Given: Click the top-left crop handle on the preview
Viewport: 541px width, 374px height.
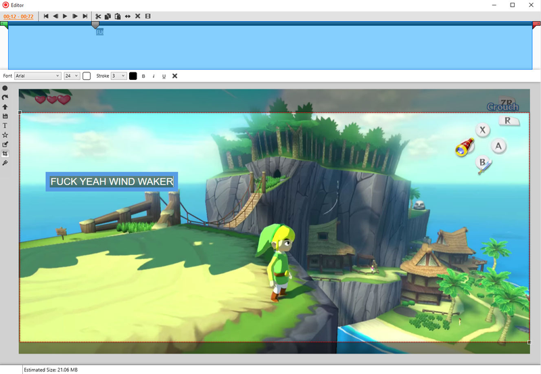Looking at the screenshot, I should click(20, 112).
